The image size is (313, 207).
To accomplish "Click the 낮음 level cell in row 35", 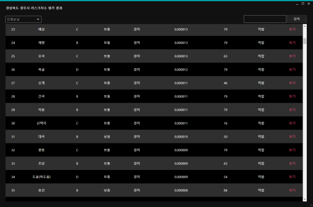I will 107,190.
